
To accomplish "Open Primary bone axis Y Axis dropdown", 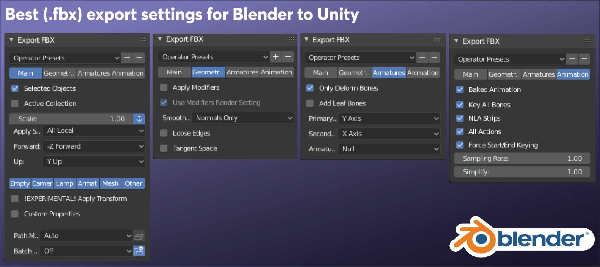I will [389, 118].
